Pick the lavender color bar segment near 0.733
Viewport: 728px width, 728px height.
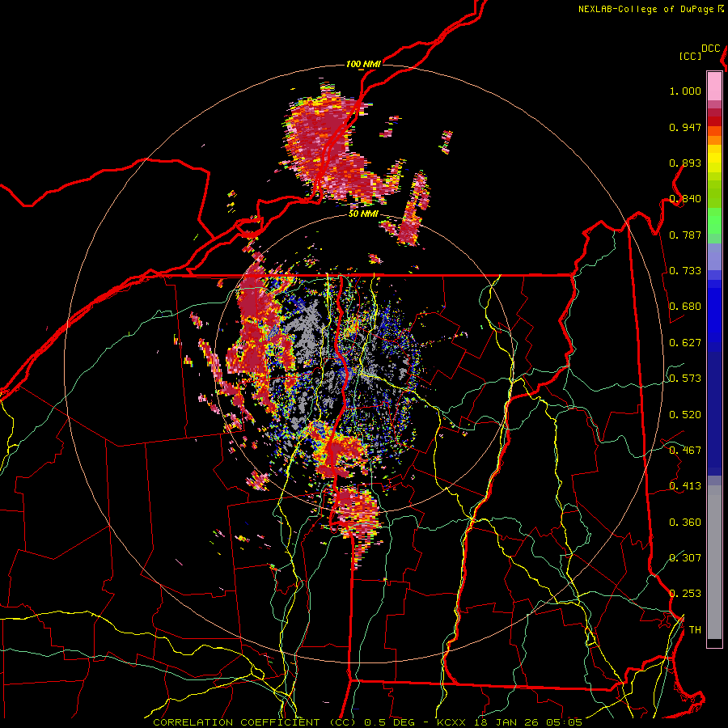click(x=714, y=256)
